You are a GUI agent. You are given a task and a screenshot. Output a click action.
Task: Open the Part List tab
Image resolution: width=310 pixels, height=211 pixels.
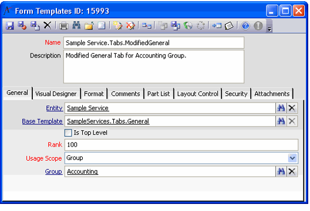click(159, 94)
